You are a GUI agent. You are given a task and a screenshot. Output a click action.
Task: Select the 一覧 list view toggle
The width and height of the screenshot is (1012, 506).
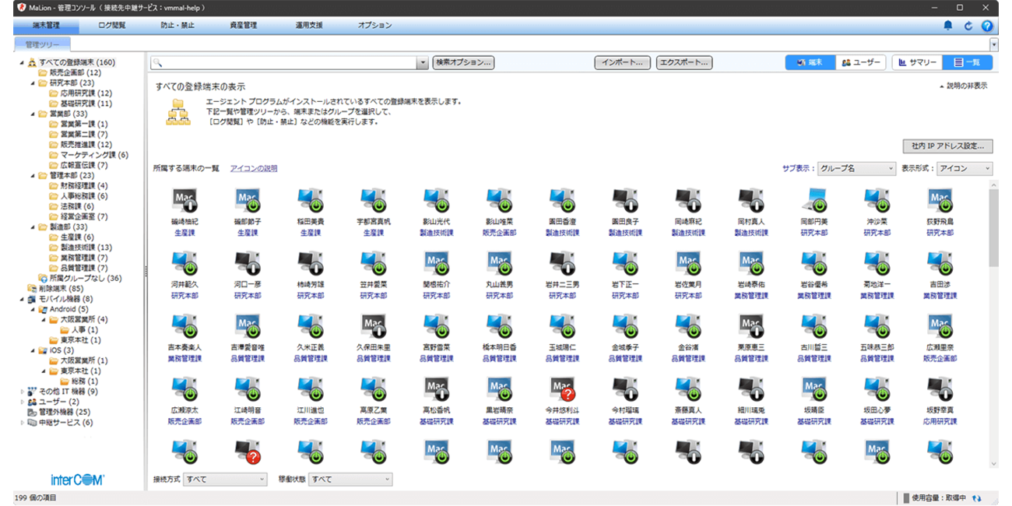(967, 63)
